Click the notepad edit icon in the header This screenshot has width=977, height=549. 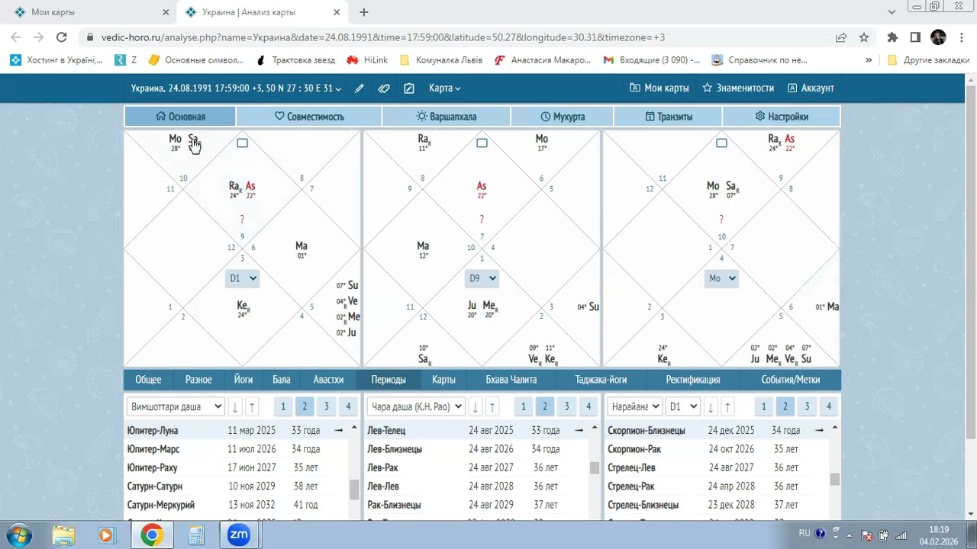409,88
